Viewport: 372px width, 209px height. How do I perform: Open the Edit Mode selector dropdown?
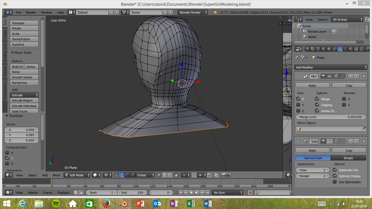click(77, 175)
